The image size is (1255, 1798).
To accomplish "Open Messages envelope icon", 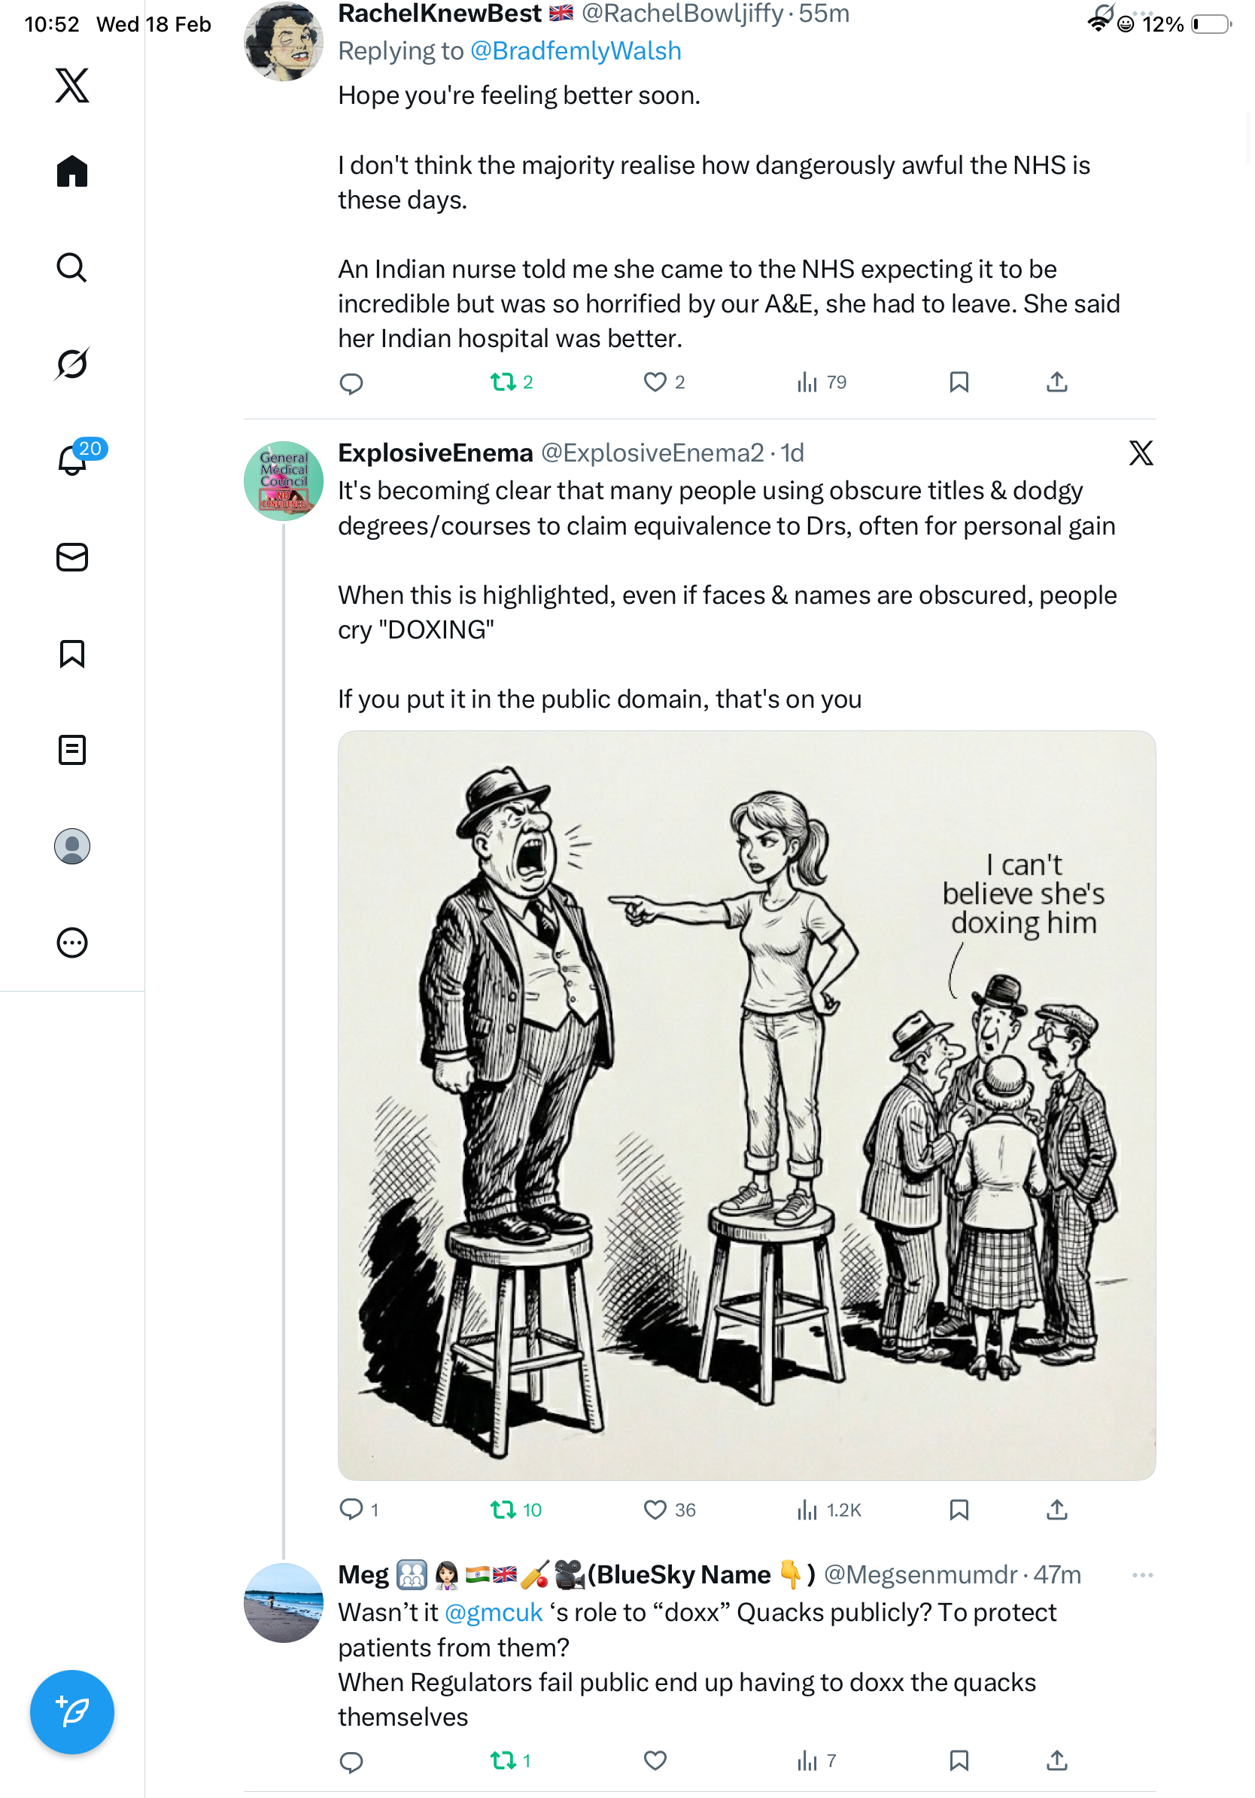I will 72,558.
